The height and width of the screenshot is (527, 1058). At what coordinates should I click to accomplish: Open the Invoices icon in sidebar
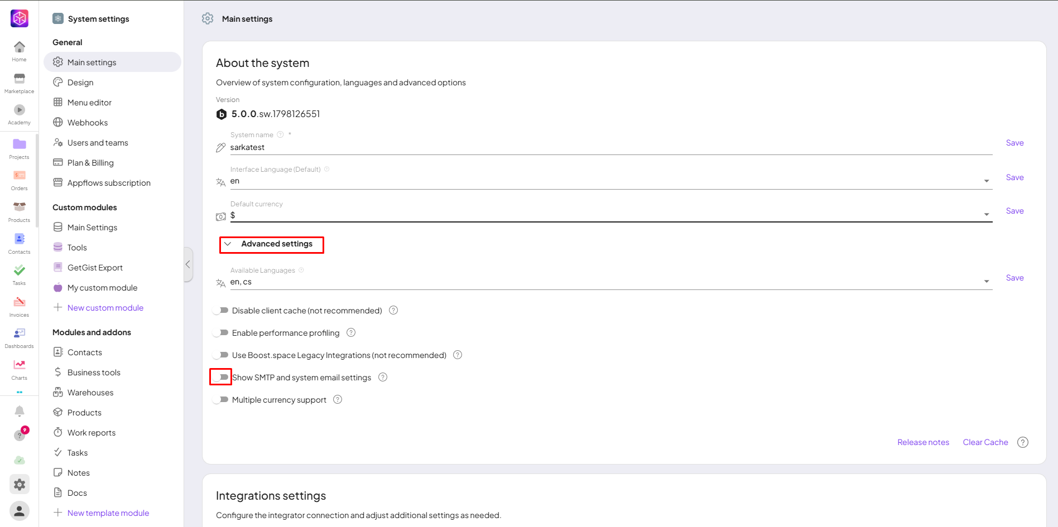[x=19, y=303]
